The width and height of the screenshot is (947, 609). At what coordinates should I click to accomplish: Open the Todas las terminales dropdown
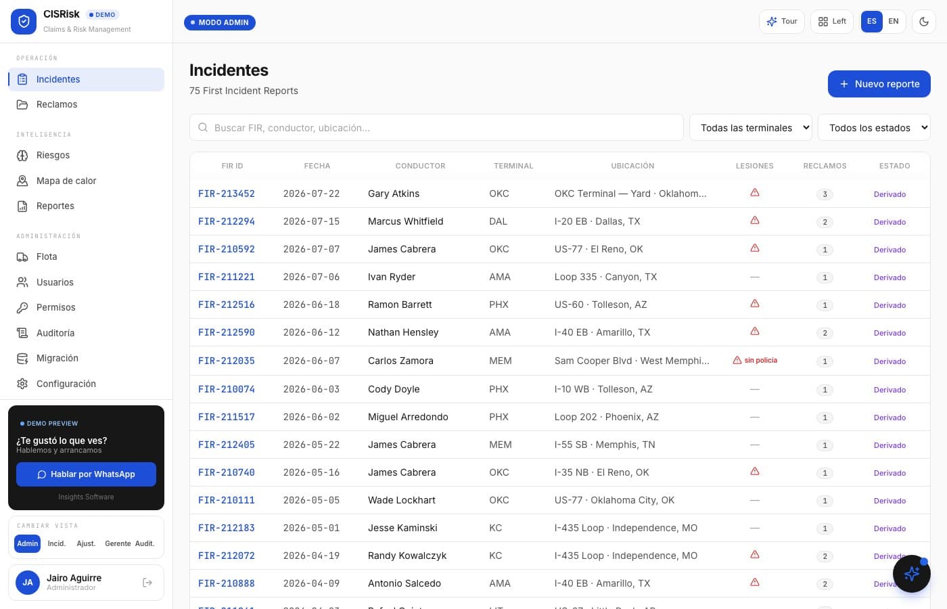751,127
